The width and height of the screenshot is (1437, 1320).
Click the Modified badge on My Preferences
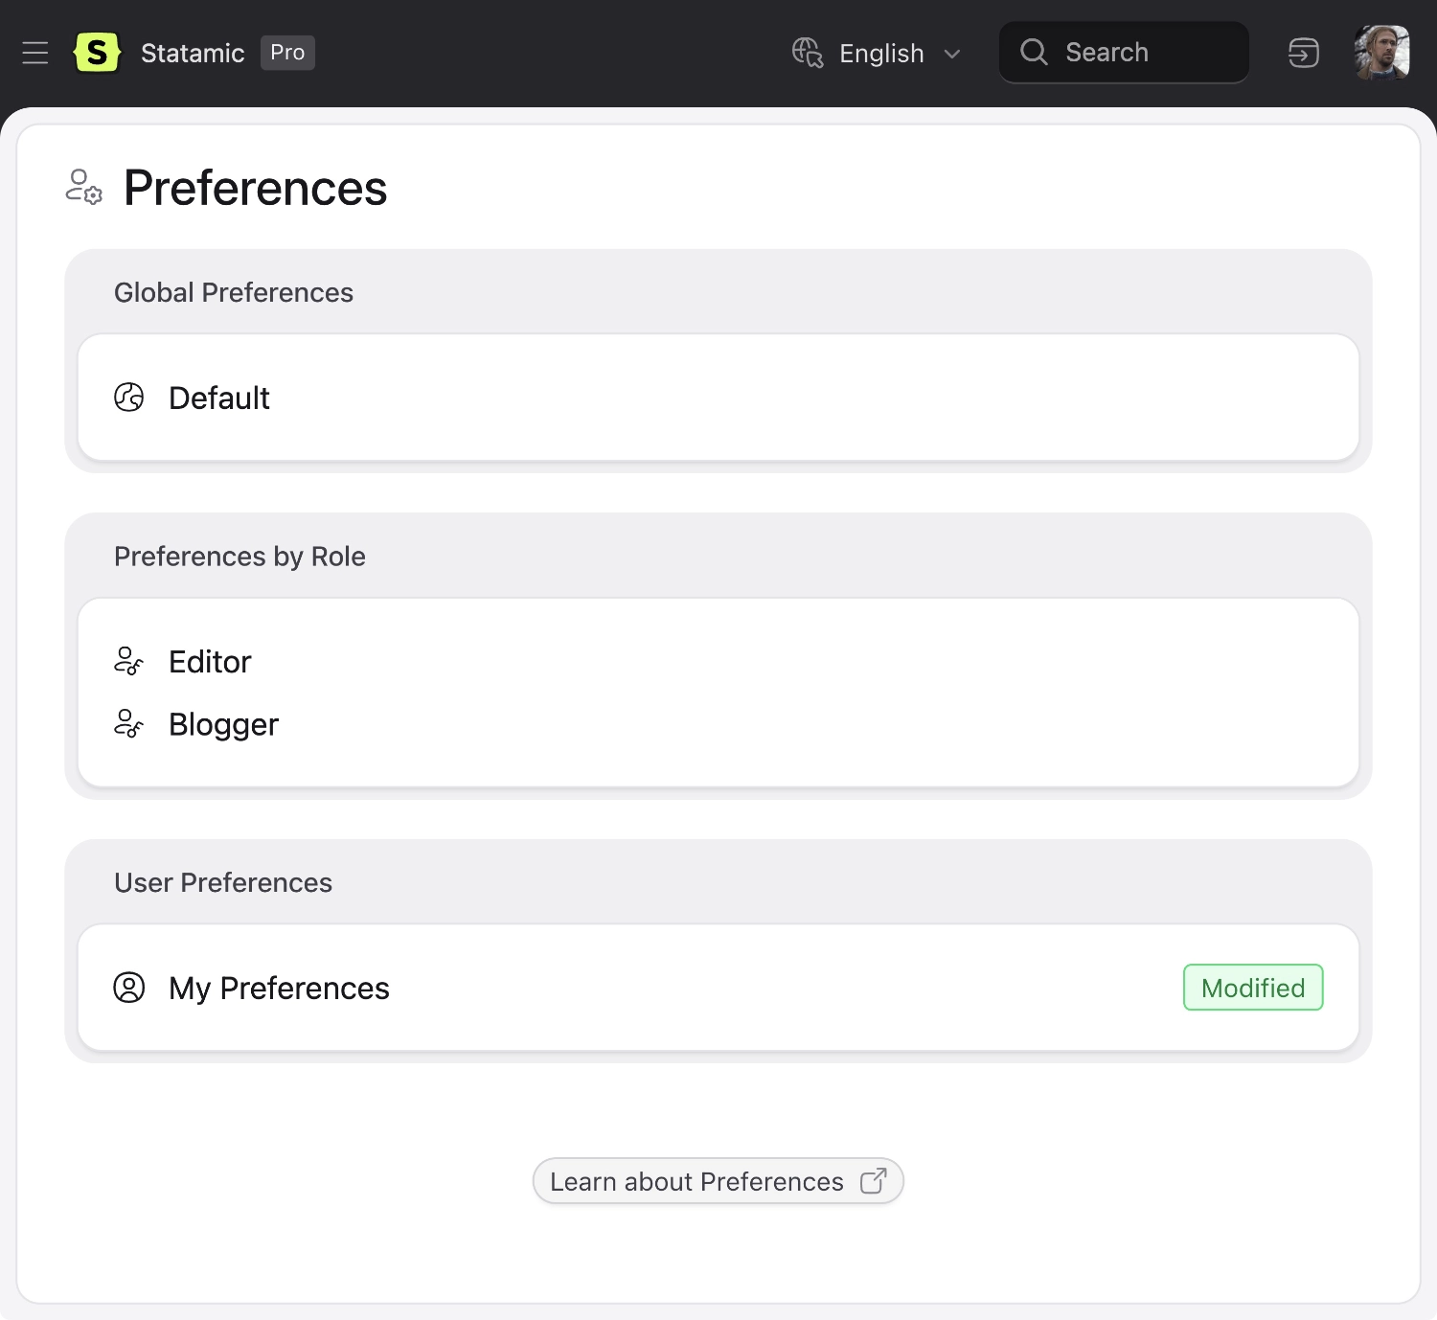(x=1252, y=988)
